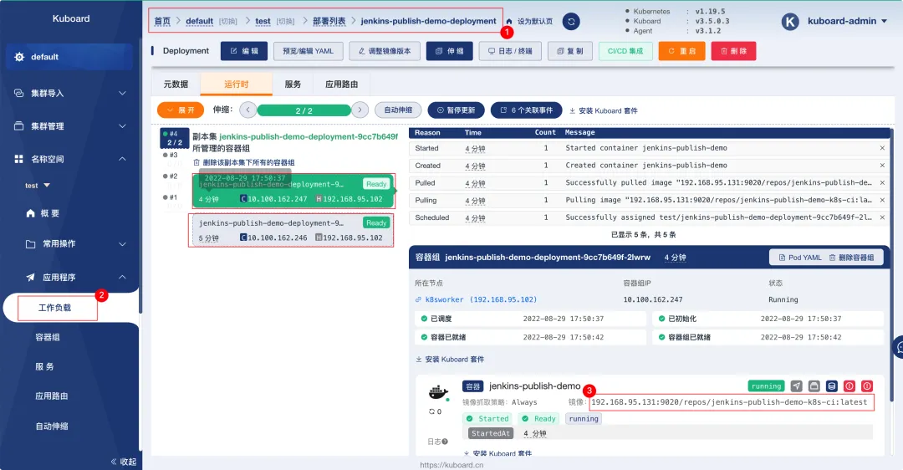Open the k8sworker node link

477,299
